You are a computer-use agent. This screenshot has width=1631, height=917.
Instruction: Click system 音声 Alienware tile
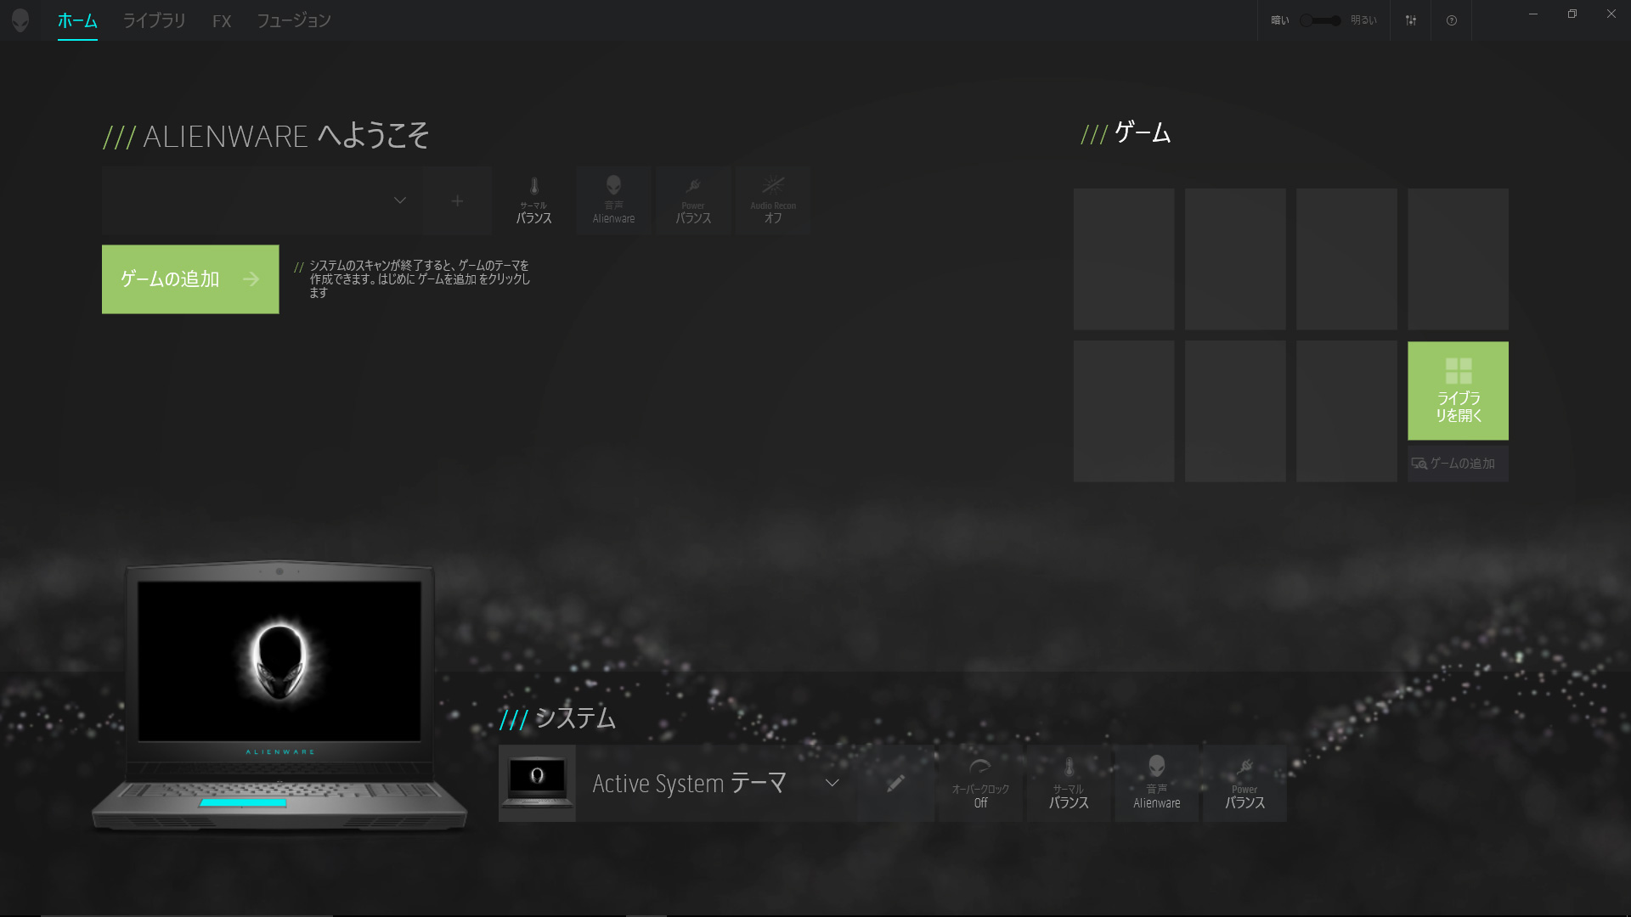[x=1156, y=783]
